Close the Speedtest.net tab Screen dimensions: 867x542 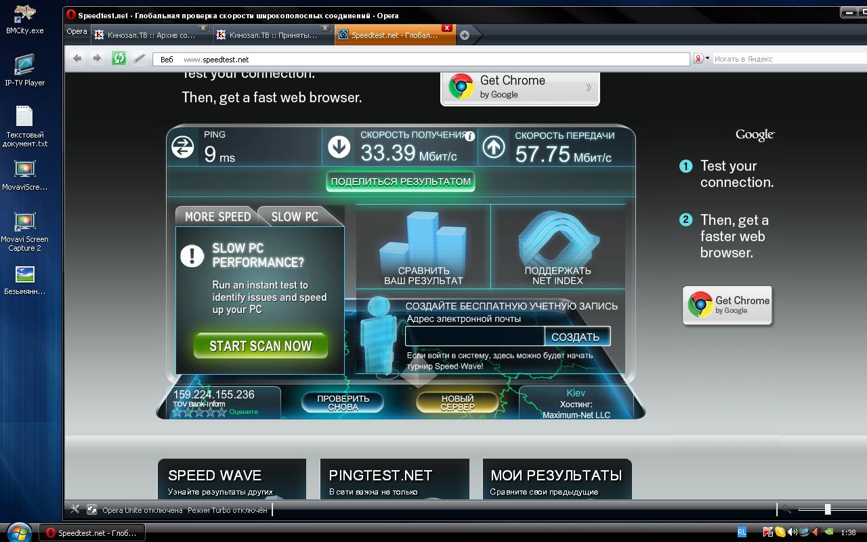click(x=447, y=28)
